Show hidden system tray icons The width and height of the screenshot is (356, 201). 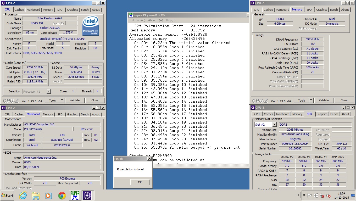(304, 195)
